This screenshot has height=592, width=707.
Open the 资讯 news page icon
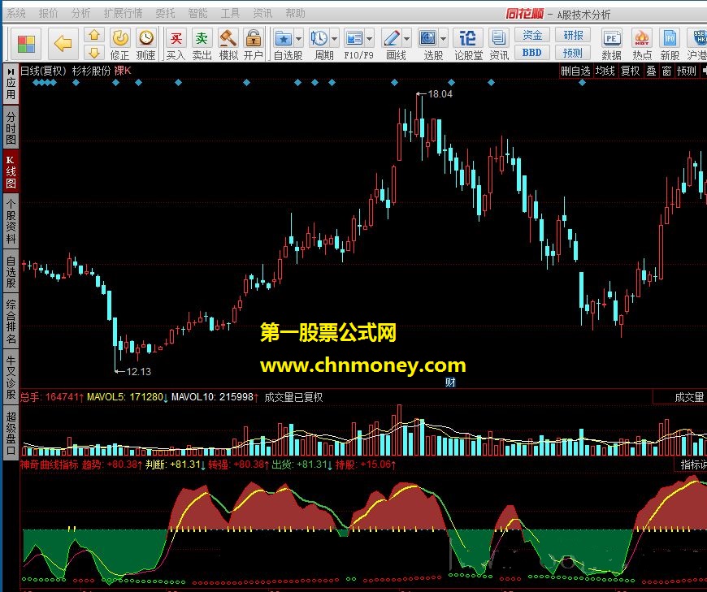[x=499, y=38]
